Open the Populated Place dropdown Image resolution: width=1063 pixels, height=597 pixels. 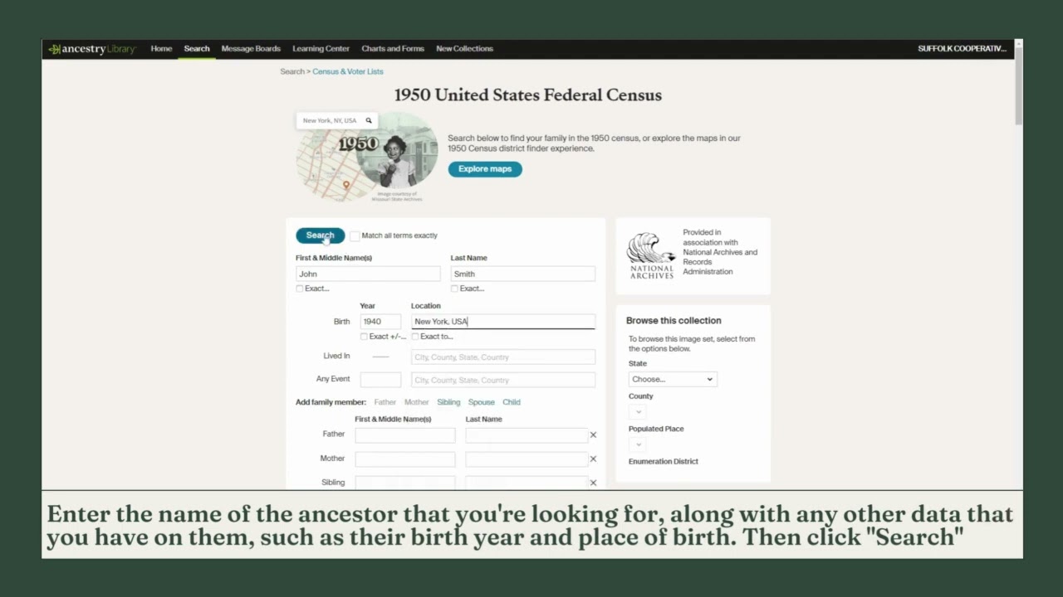pyautogui.click(x=638, y=444)
